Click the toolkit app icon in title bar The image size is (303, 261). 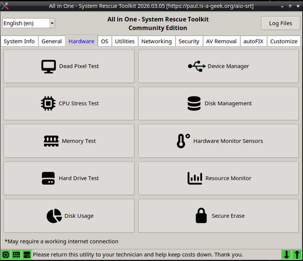(5, 6)
